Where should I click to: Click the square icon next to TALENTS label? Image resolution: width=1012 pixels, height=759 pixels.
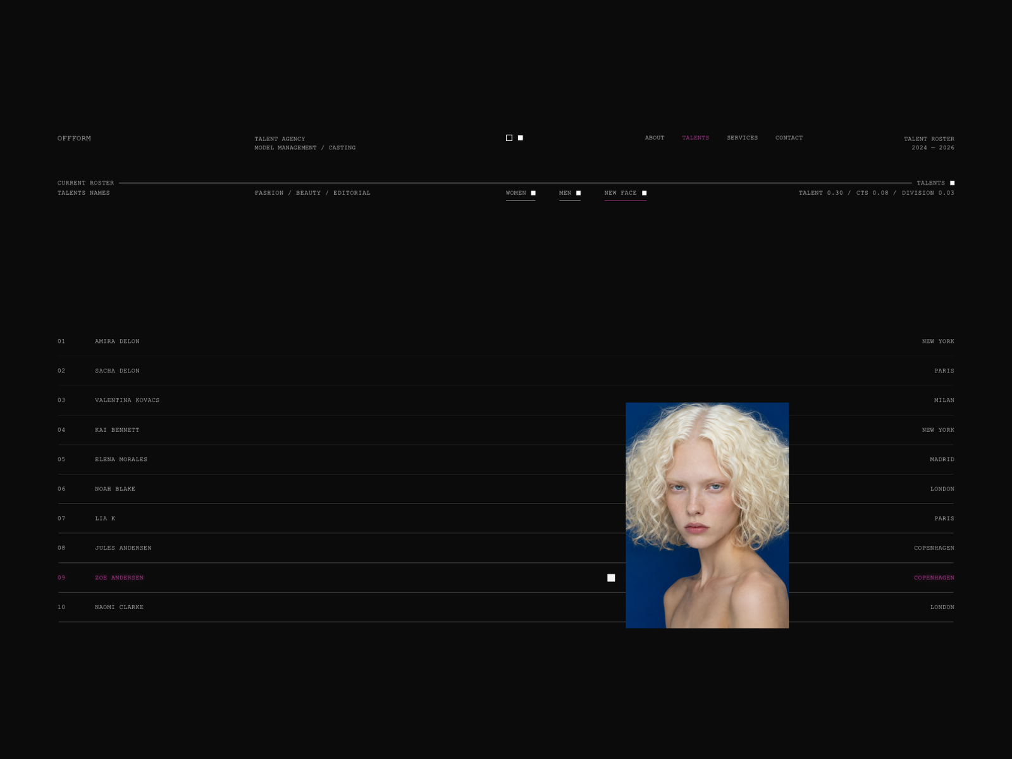click(952, 183)
